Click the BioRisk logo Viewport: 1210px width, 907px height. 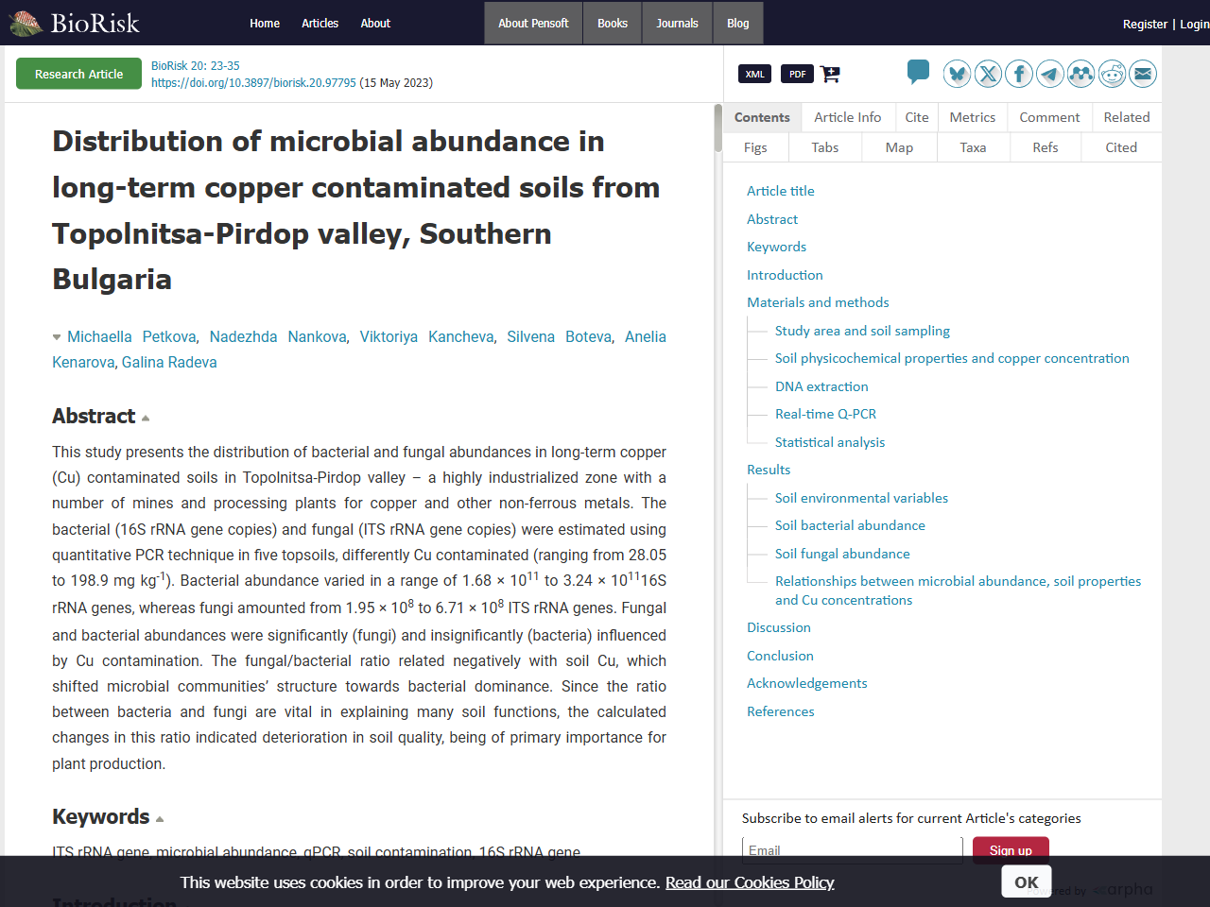tap(74, 23)
